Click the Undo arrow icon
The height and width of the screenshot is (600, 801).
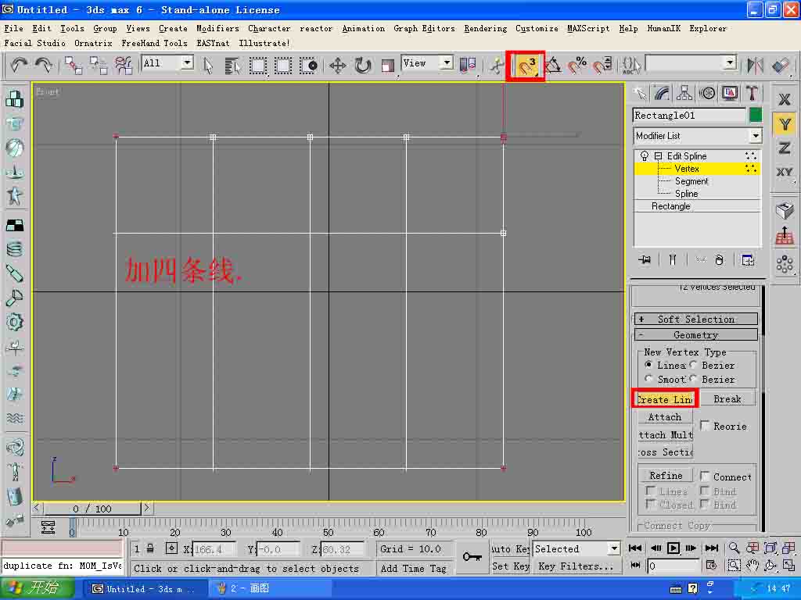click(20, 65)
